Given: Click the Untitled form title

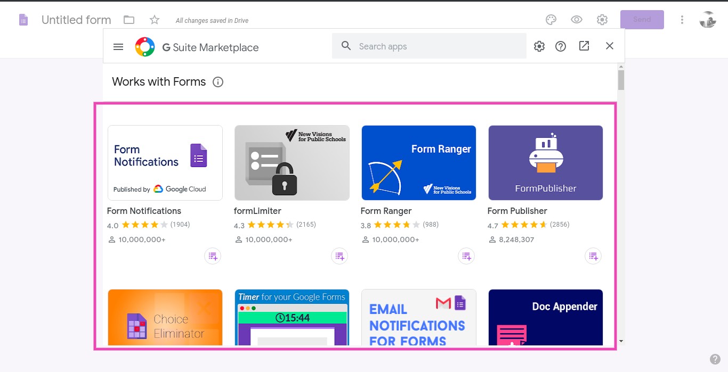Looking at the screenshot, I should 76,20.
